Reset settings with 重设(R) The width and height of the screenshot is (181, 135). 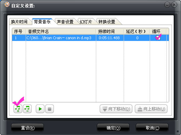(x=27, y=128)
